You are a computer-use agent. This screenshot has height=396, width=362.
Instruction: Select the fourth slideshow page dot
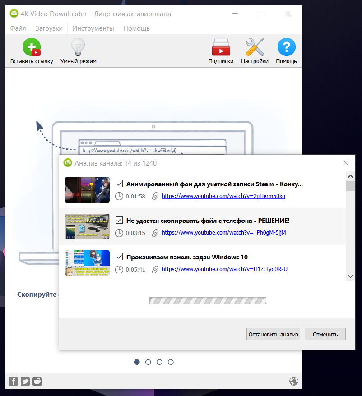point(171,362)
